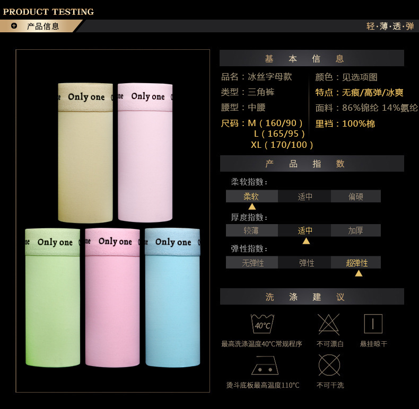Click the plus icon beside 产品信息

coord(14,26)
